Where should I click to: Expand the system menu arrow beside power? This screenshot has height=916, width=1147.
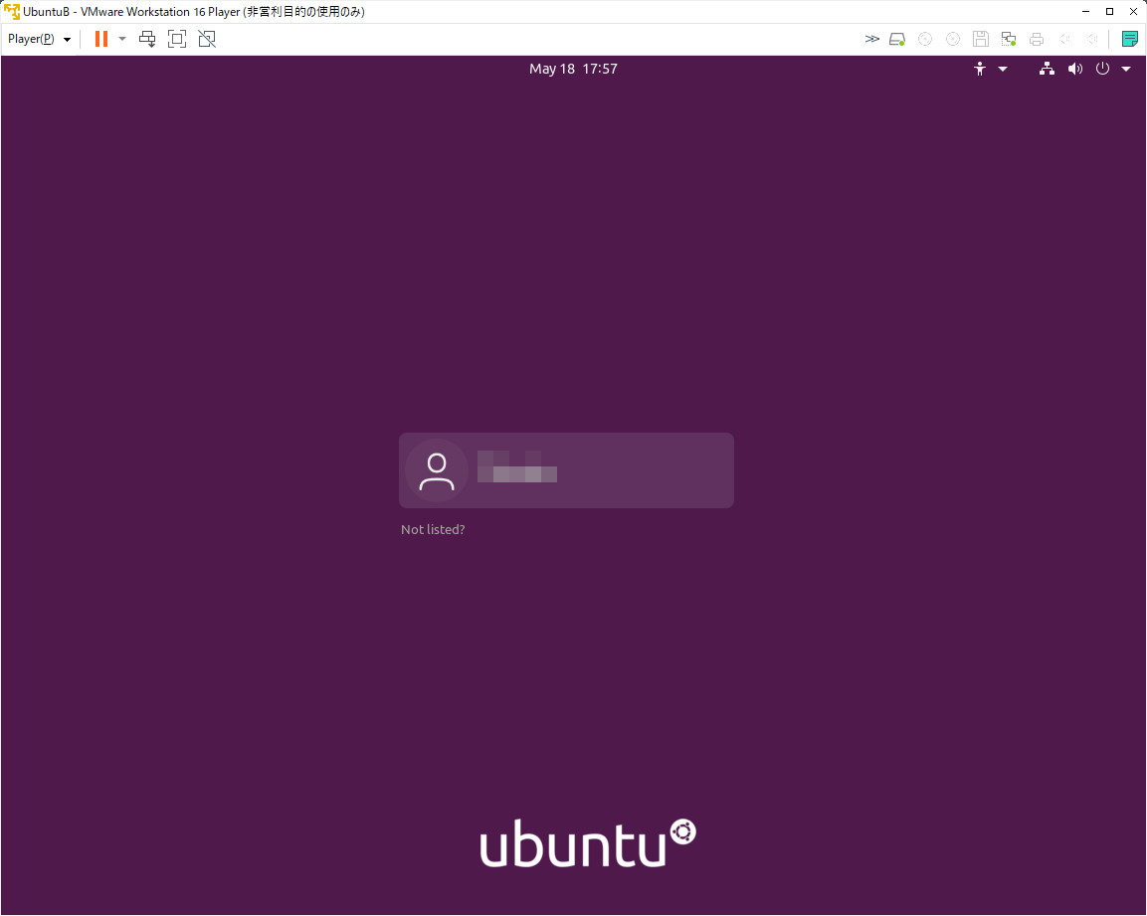(1126, 69)
